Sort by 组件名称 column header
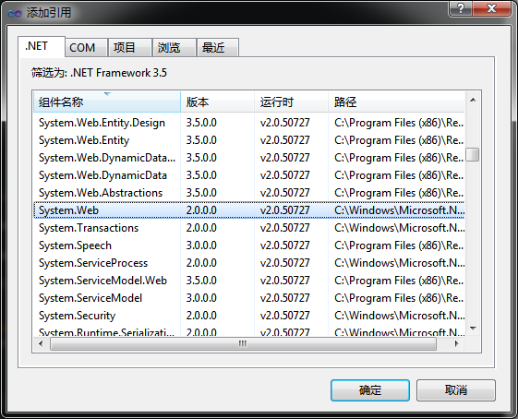Screen dimensions: 518x419 [x=107, y=102]
